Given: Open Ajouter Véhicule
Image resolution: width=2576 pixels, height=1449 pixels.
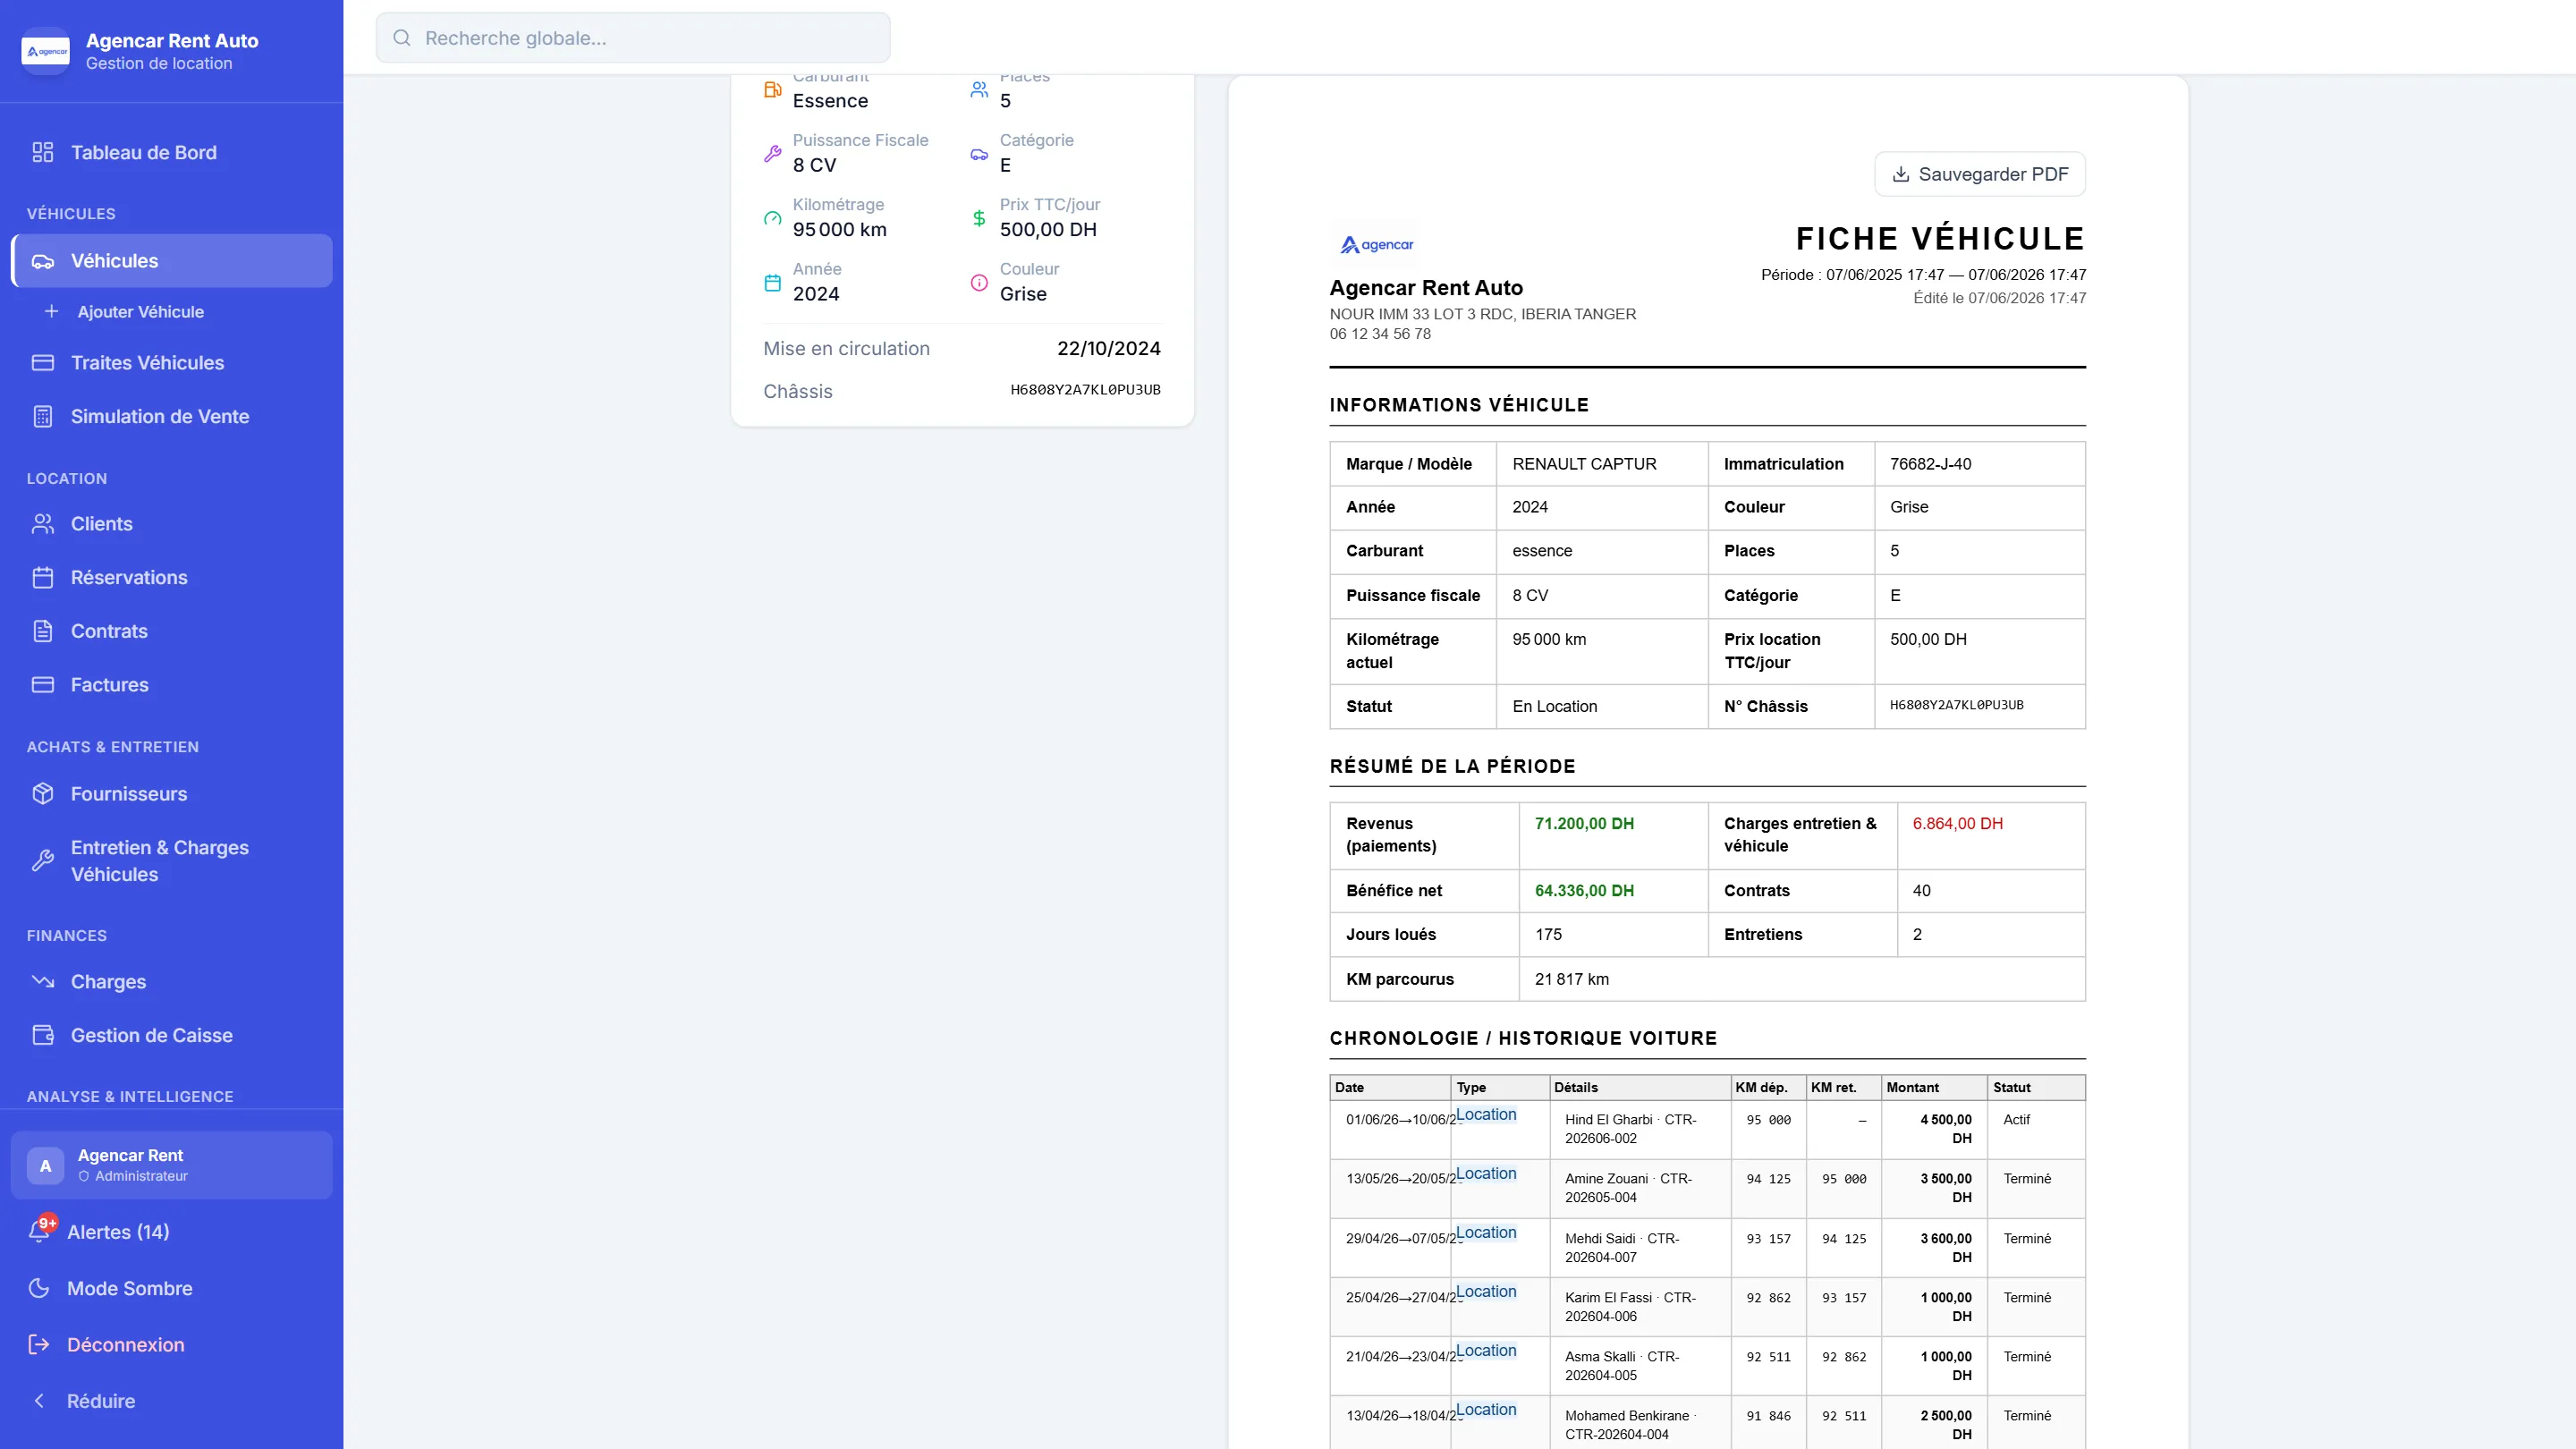Looking at the screenshot, I should click(x=171, y=312).
